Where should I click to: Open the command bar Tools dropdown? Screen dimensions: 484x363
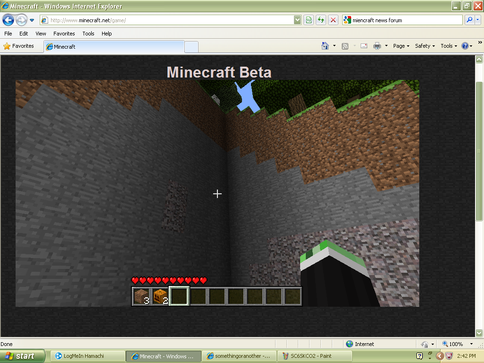coord(449,46)
